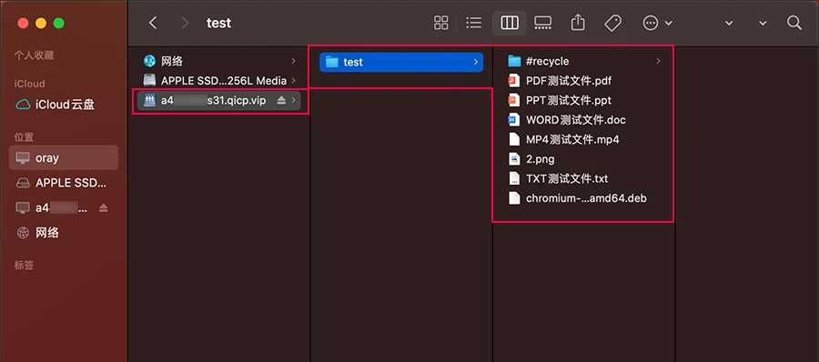Open the tag editing button
The image size is (819, 362).
612,23
